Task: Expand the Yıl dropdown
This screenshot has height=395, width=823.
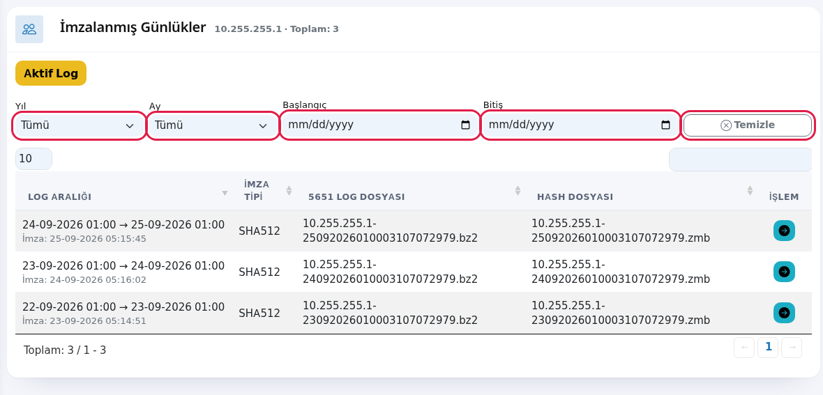Action: point(79,126)
